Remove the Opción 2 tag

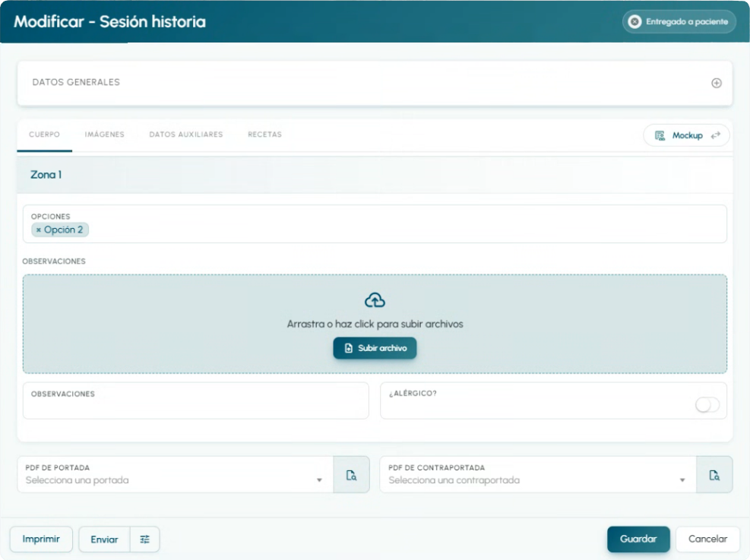coord(38,230)
